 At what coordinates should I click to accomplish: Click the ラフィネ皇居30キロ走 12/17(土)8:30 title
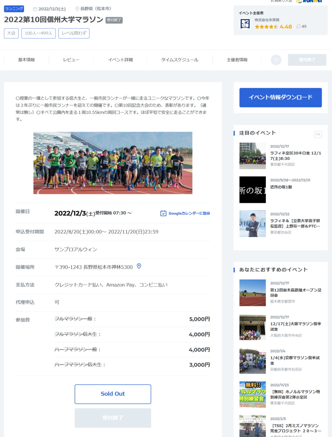[x=296, y=156]
